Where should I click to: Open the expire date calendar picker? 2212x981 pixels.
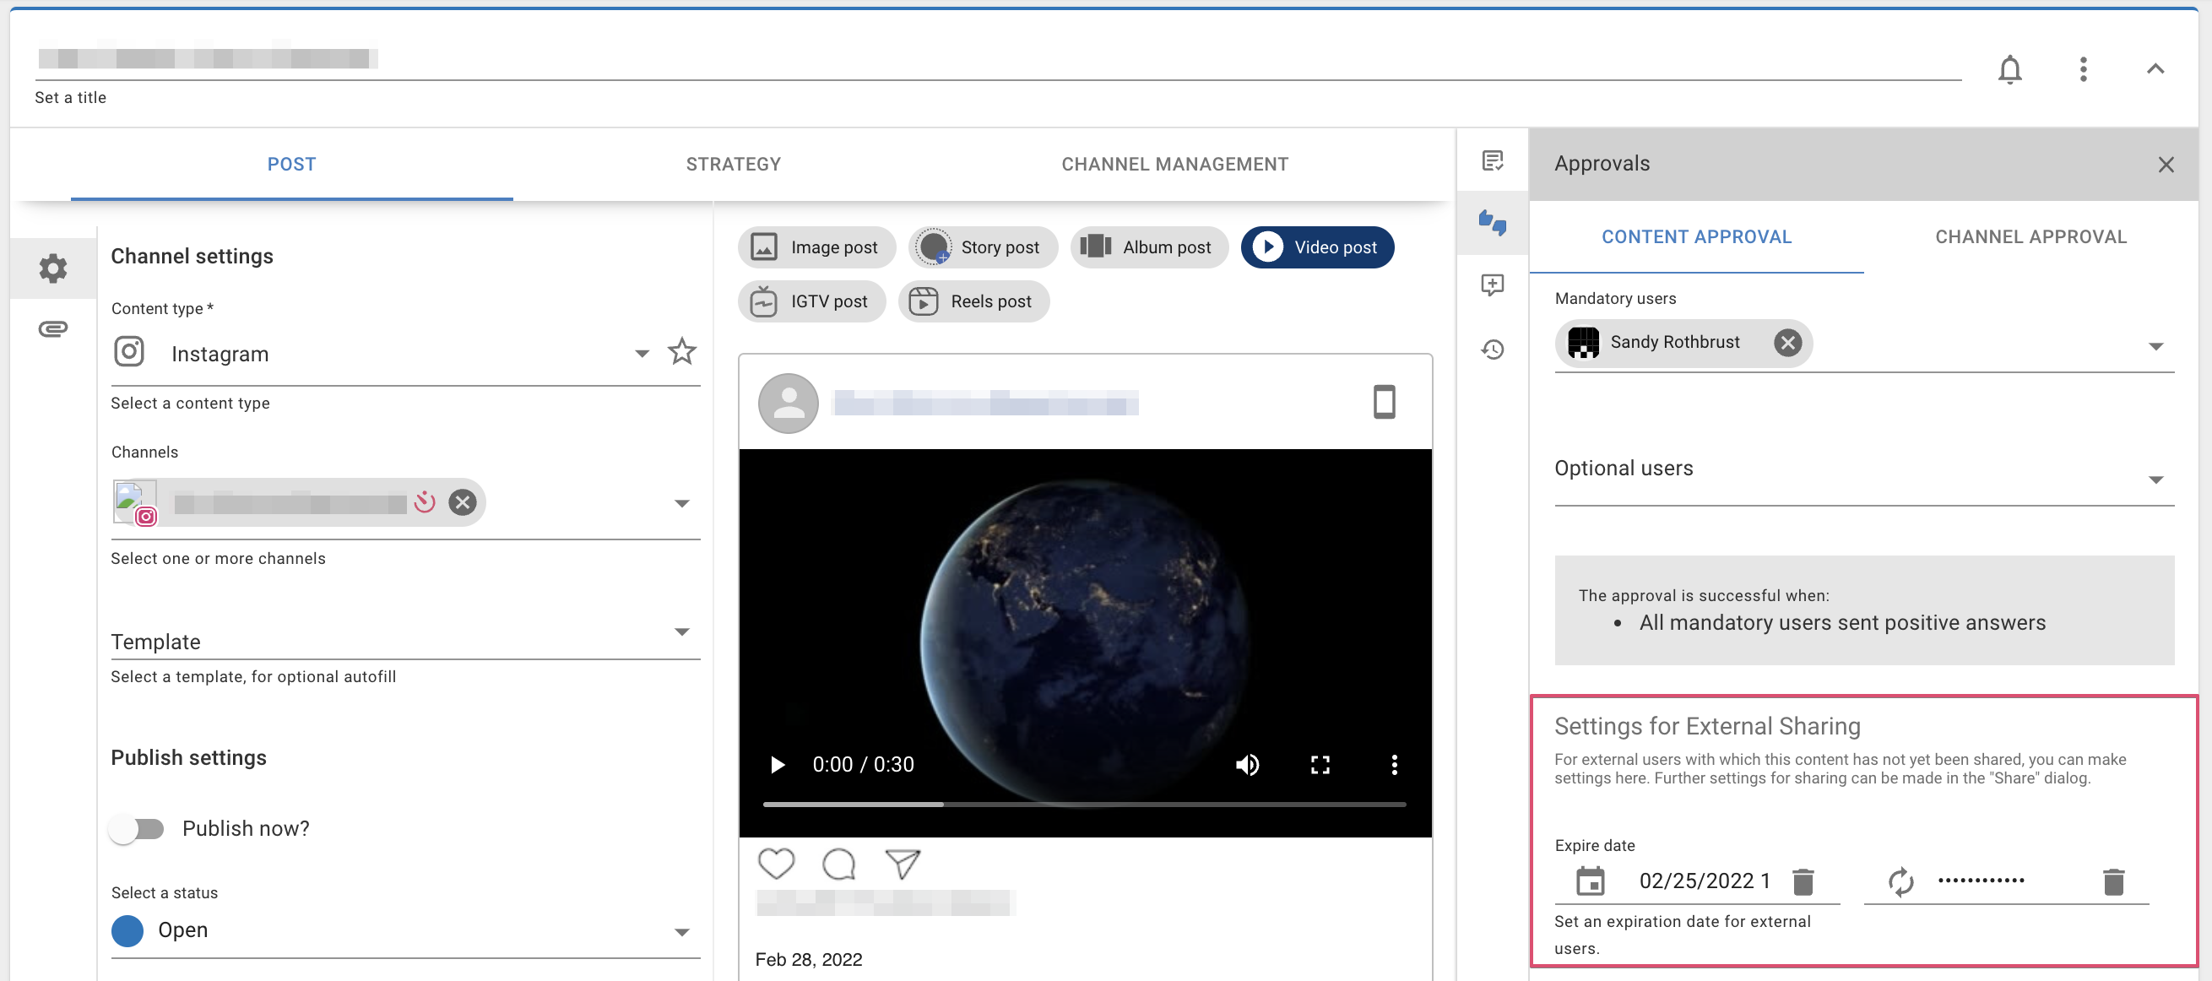[x=1591, y=881]
